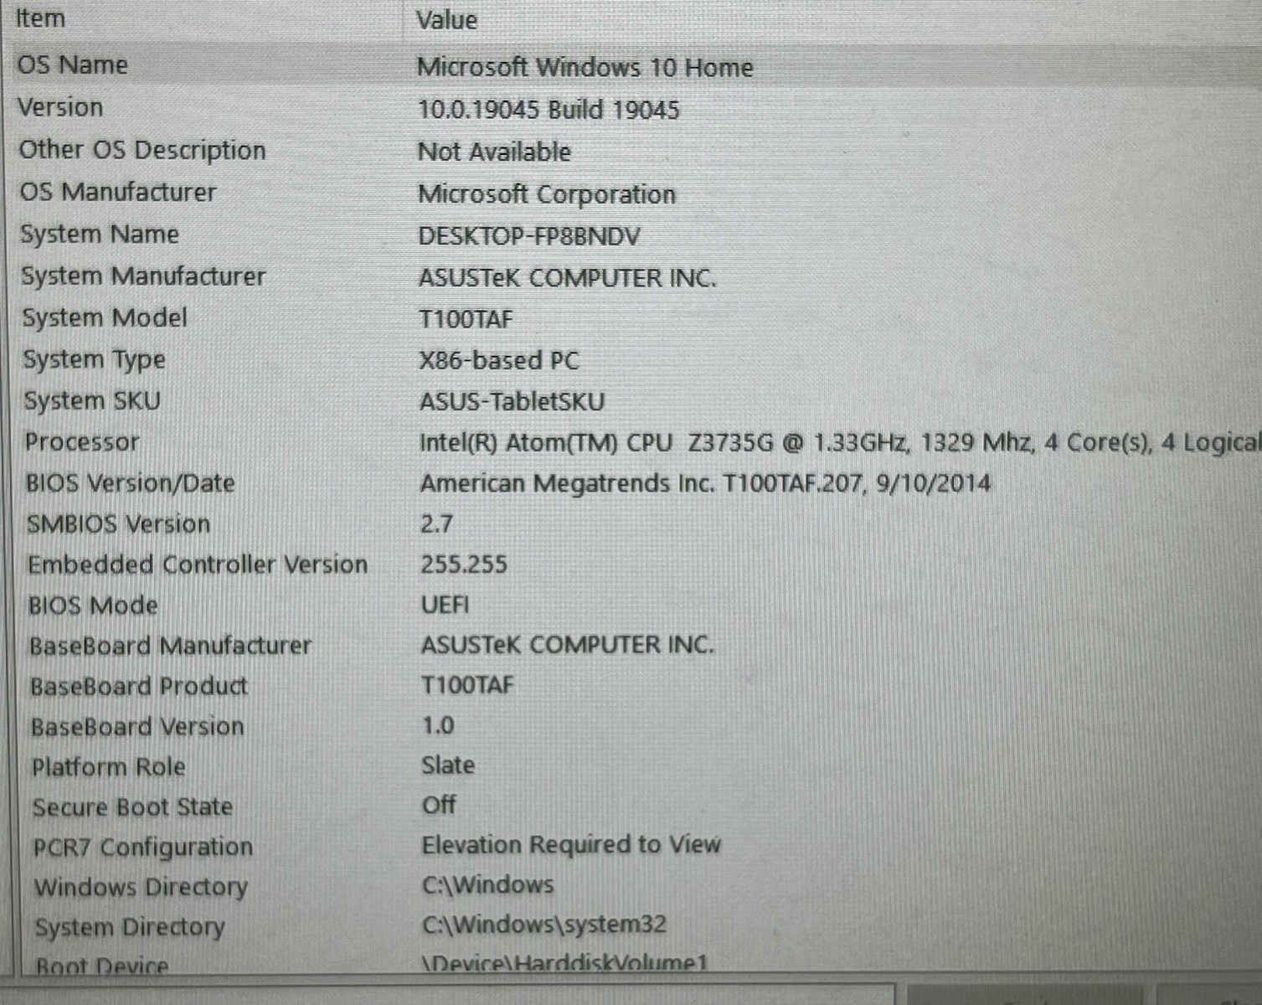1262x1005 pixels.
Task: Click value DESKTOP-FP8BNDV
Action: [x=529, y=236]
